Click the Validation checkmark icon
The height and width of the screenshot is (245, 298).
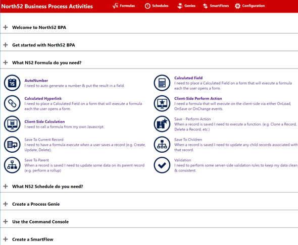[x=162, y=165]
